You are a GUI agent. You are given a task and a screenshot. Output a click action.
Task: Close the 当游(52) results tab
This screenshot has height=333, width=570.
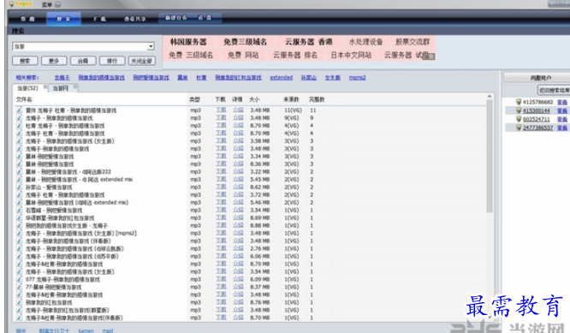pos(45,86)
